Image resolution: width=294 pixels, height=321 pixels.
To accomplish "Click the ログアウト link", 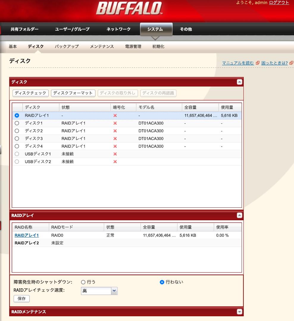I will click(279, 2).
